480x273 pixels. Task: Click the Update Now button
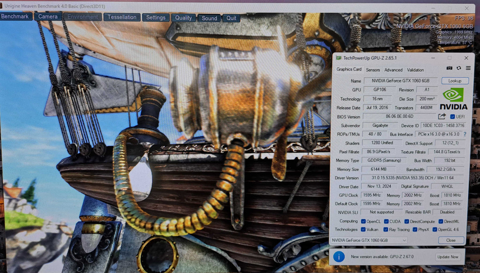[x=448, y=257]
